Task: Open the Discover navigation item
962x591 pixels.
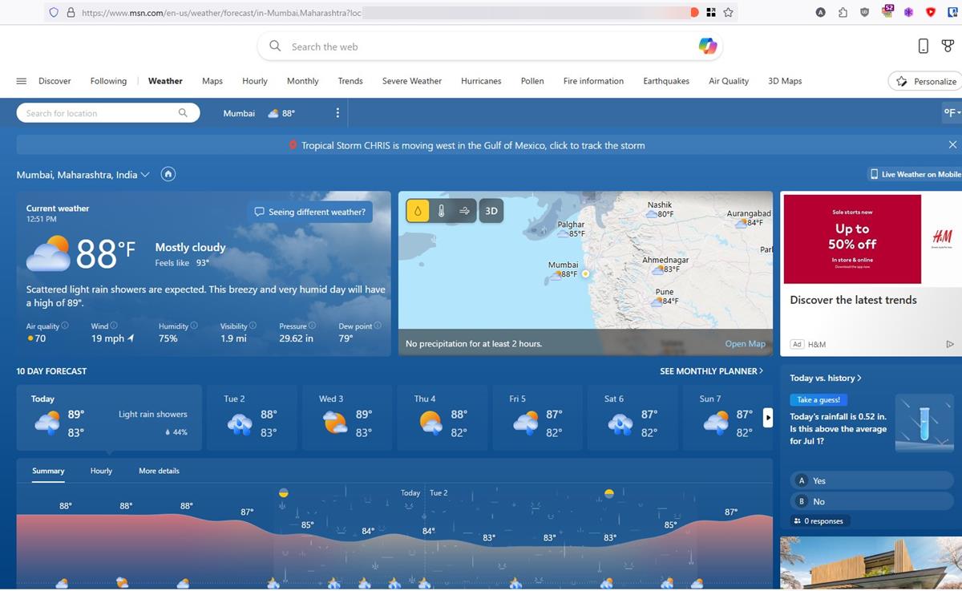Action: point(55,81)
